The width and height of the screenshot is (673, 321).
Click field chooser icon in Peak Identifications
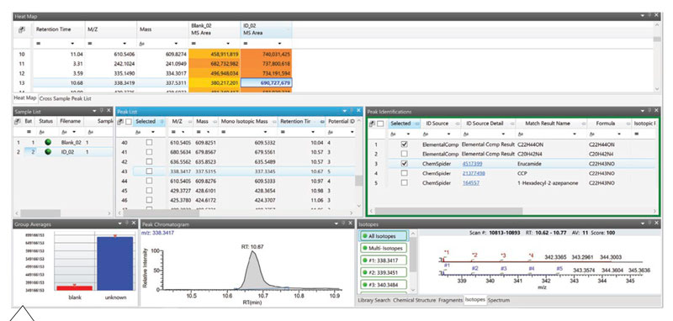coord(372,124)
